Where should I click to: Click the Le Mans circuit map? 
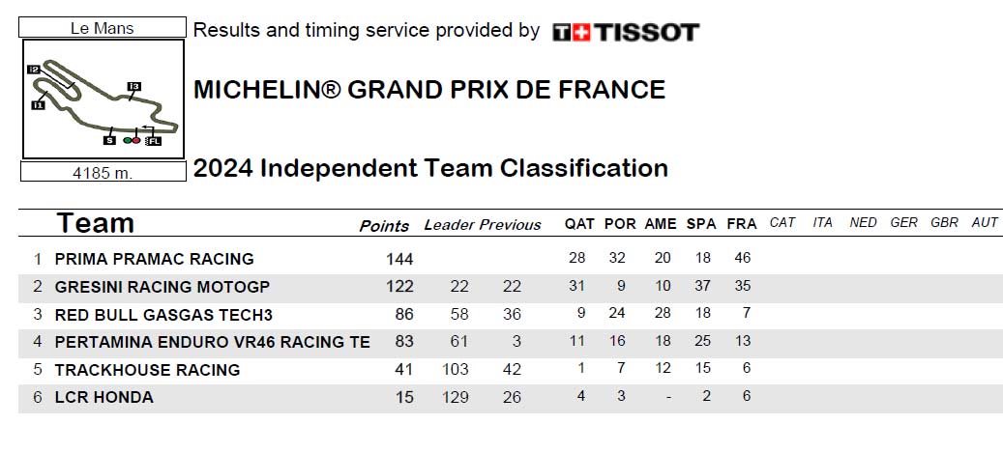(103, 99)
